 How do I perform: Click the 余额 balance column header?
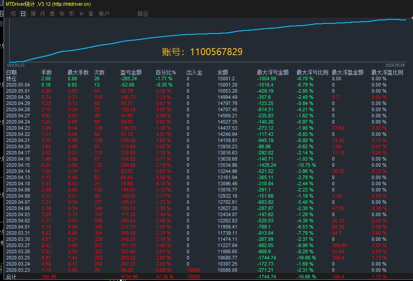(x=222, y=72)
